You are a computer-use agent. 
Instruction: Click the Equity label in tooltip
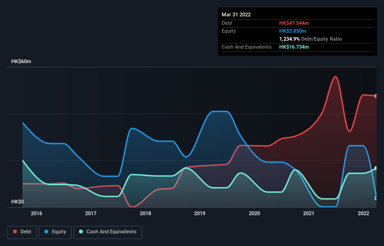[x=229, y=31]
